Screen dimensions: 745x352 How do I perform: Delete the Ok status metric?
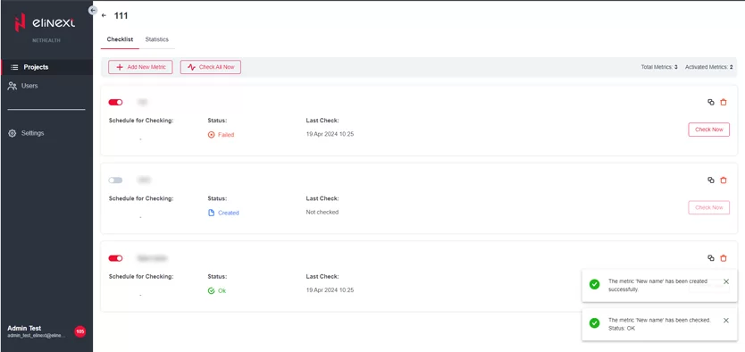click(x=724, y=258)
